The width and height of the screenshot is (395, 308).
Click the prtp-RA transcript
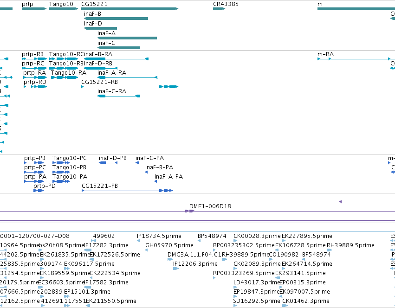[x=35, y=77]
